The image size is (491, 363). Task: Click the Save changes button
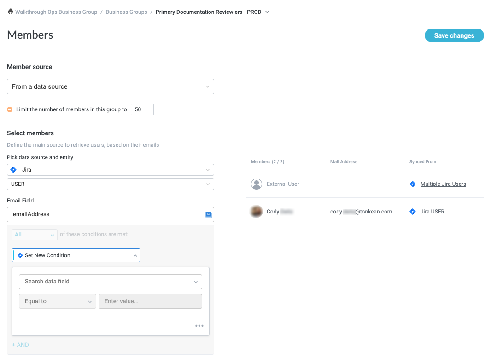click(454, 35)
